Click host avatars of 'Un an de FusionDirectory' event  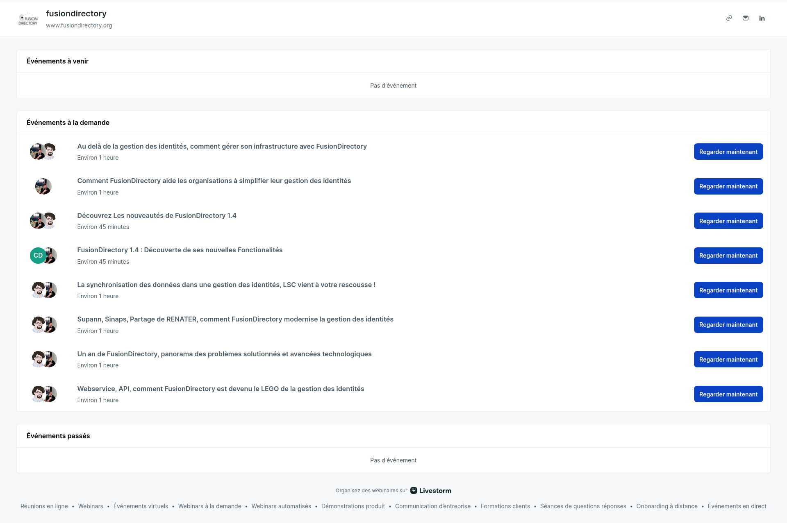43,359
